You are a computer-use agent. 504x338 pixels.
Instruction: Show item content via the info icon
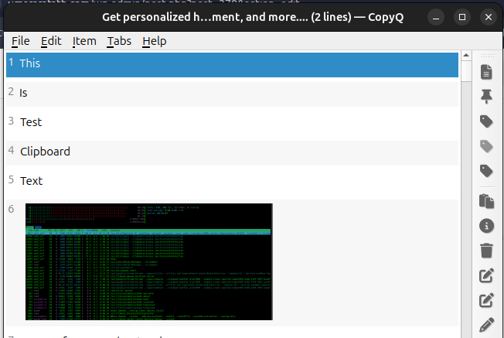[x=486, y=226]
